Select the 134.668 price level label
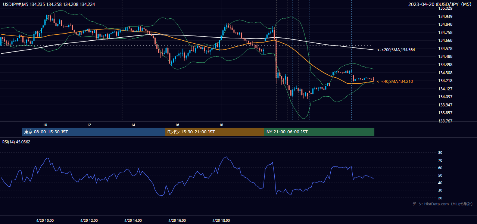 click(x=445, y=40)
